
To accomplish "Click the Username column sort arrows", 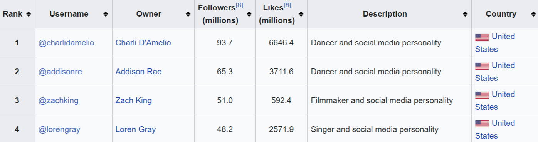I will point(106,14).
